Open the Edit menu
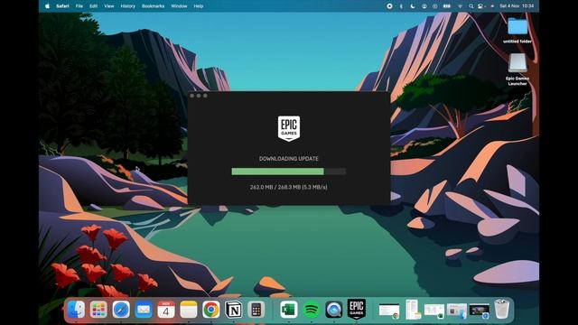 (x=94, y=6)
